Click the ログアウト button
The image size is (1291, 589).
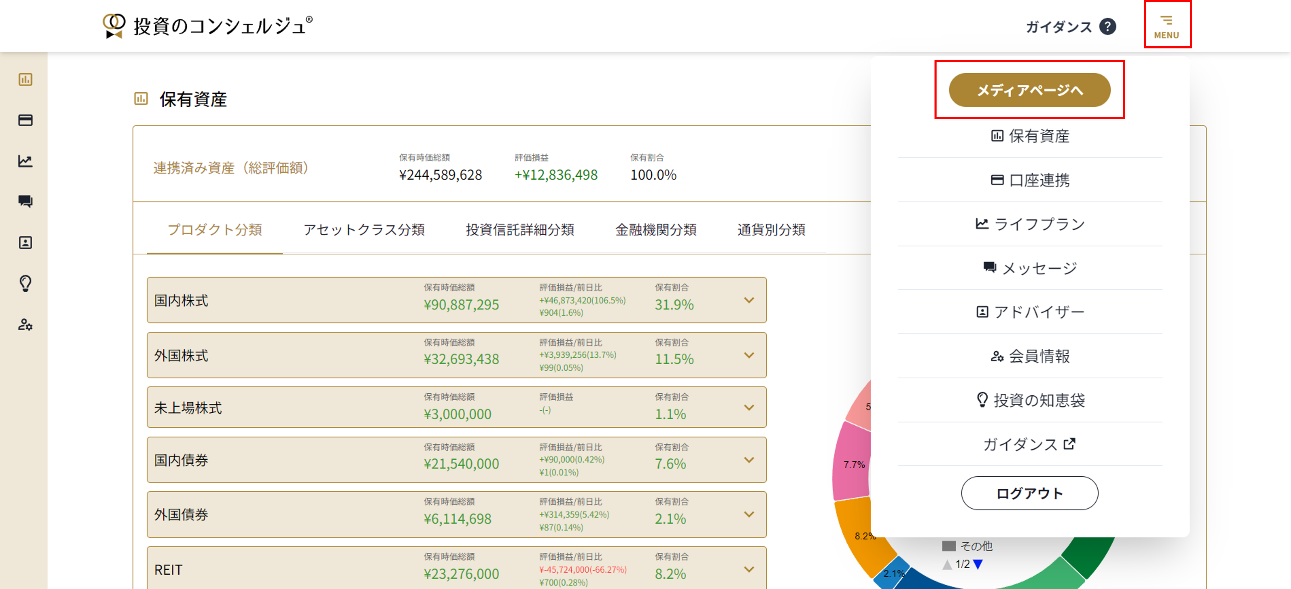point(1029,493)
